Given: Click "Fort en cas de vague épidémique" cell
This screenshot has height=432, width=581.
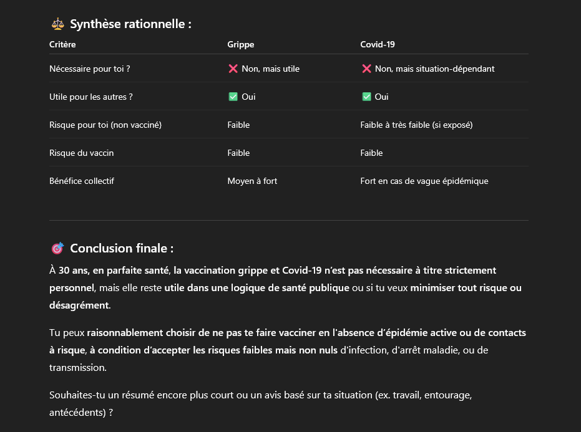Looking at the screenshot, I should coord(424,181).
